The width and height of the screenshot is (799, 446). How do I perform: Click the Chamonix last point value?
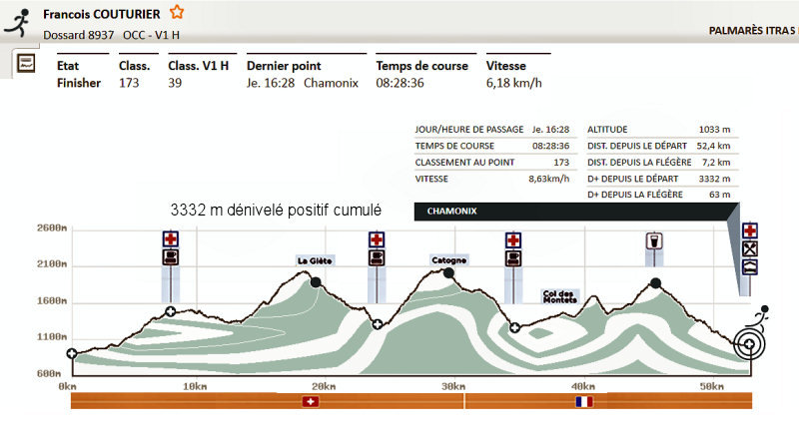[x=331, y=83]
